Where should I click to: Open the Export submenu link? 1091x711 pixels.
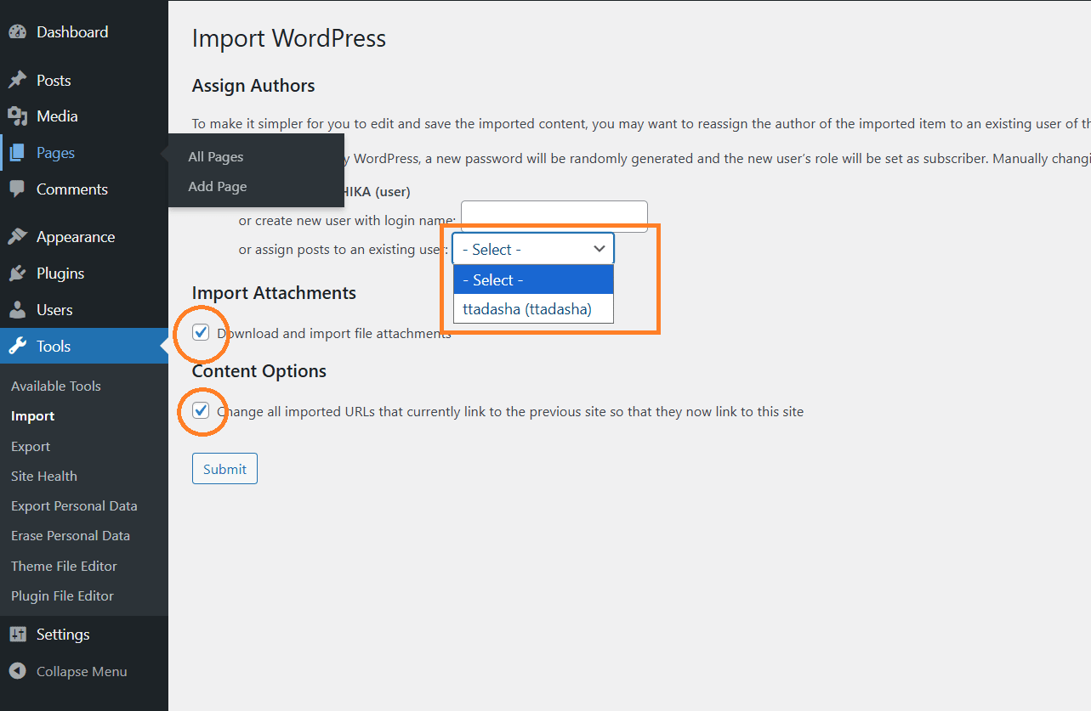[x=31, y=446]
